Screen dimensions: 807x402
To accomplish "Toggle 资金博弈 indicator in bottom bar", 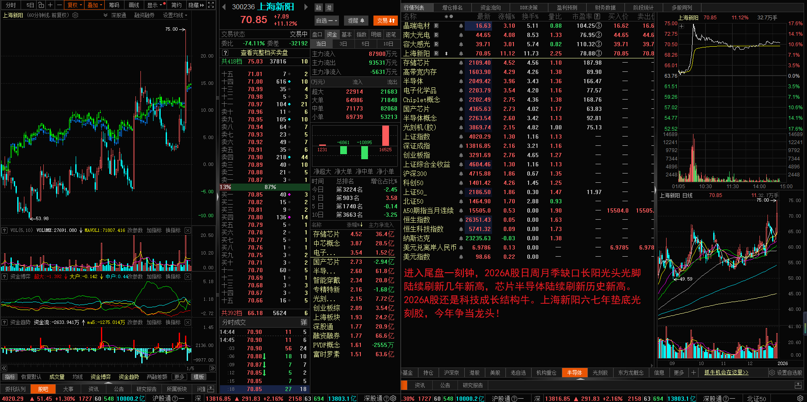I will pos(101,377).
